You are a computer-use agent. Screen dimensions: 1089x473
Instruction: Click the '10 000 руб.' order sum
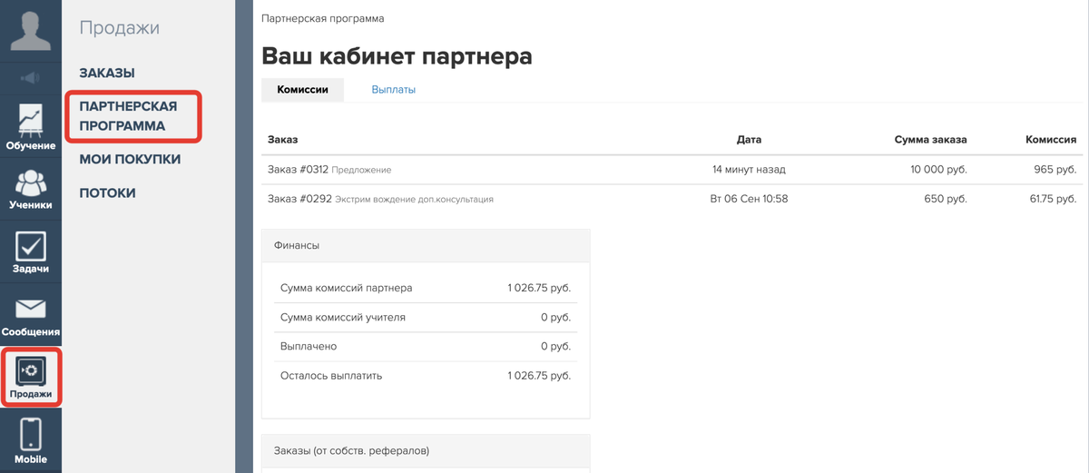(x=939, y=169)
